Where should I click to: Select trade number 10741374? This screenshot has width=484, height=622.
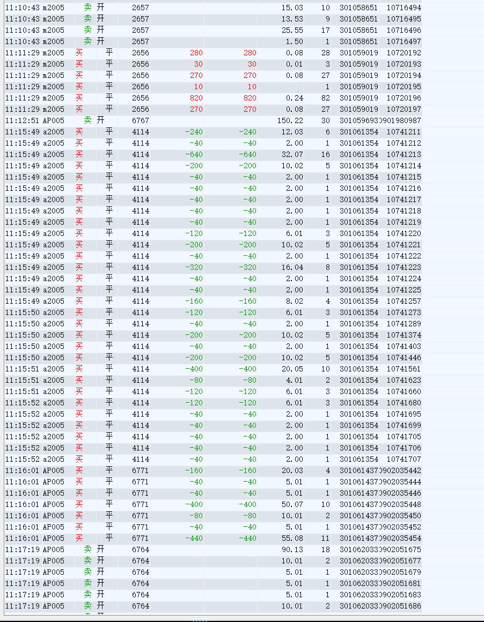[404, 335]
